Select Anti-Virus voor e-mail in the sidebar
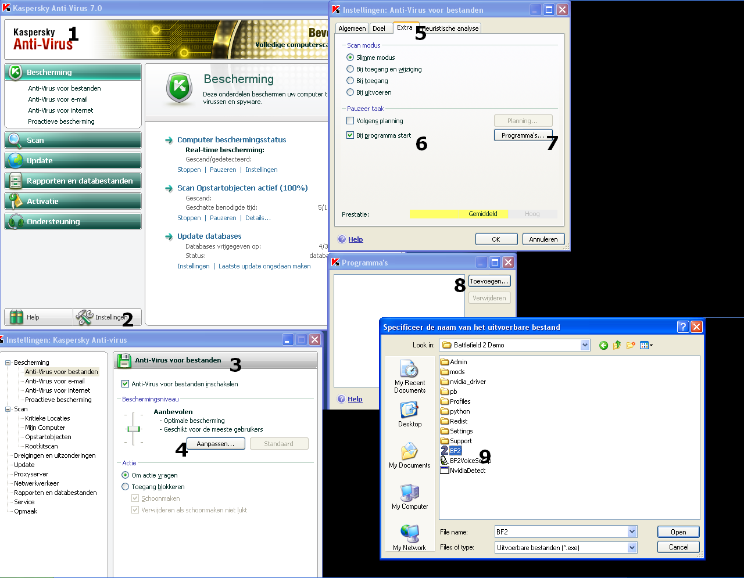Screen dimensions: 744x578 (x=58, y=99)
